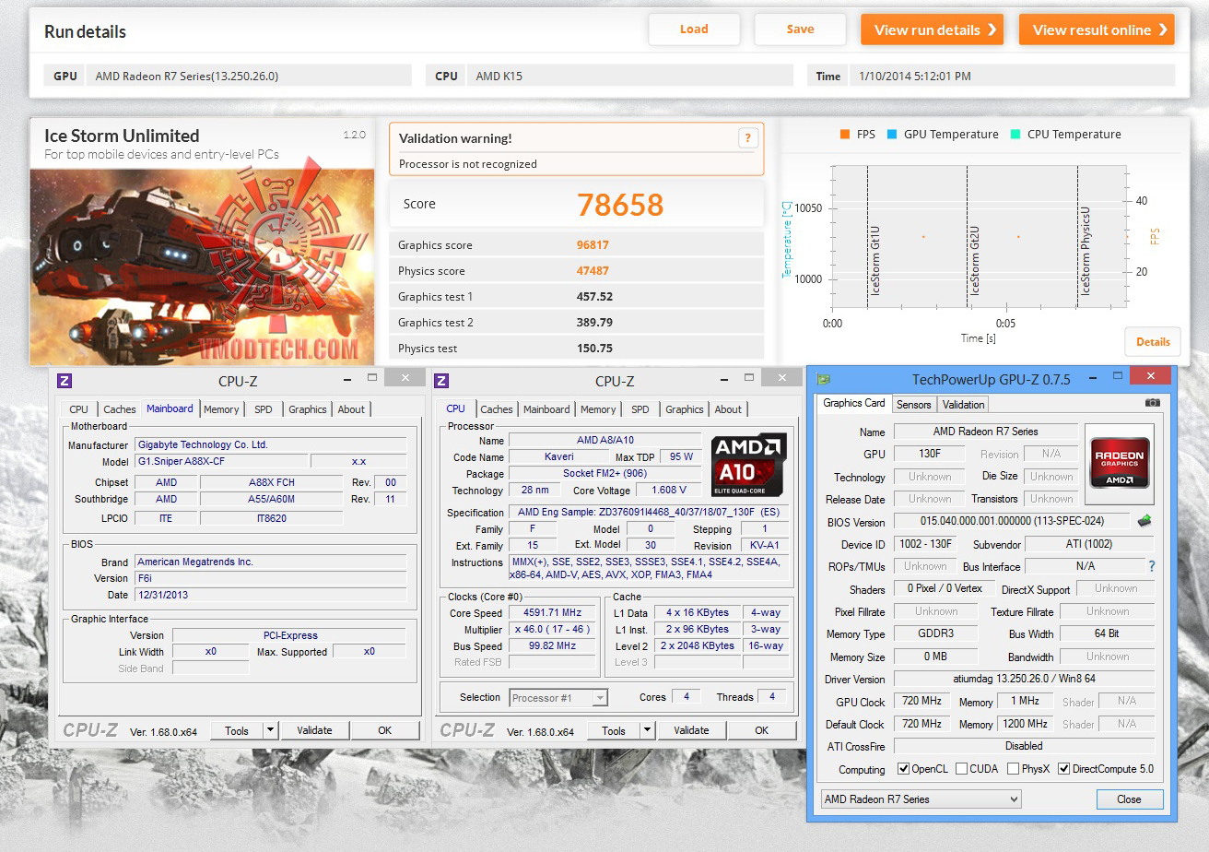The width and height of the screenshot is (1209, 852).
Task: Toggle the DirectCompute 5.0 checkbox
Action: [x=1064, y=769]
